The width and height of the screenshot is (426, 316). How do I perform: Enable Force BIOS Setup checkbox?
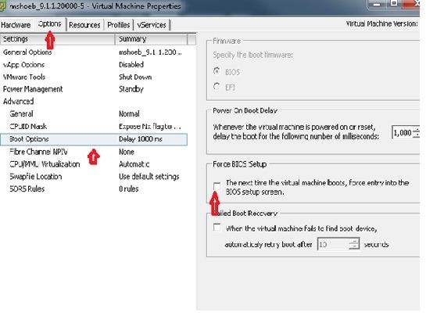pyautogui.click(x=217, y=187)
